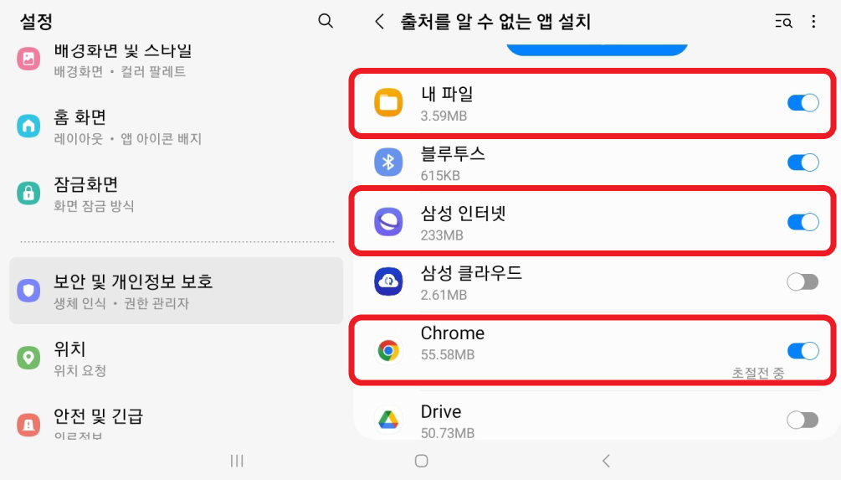Turn off the 블루투스 toggle
Screen dimensions: 841x480
click(803, 163)
